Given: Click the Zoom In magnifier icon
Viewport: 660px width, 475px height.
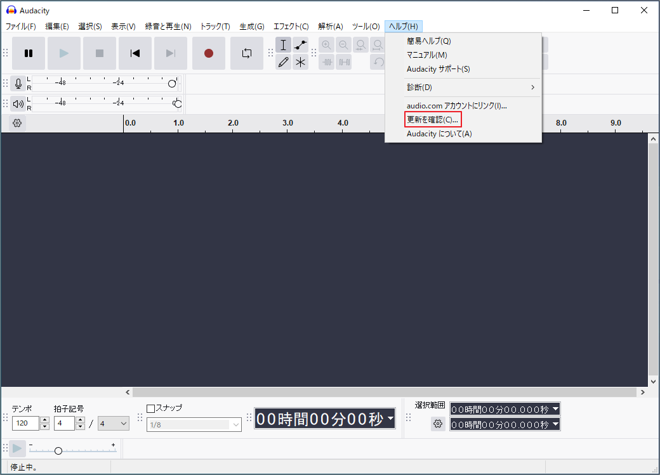Looking at the screenshot, I should coord(327,45).
